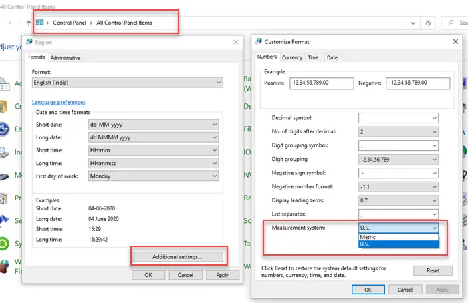Open Display leading zeros dropdown
The height and width of the screenshot is (303, 468).
point(398,200)
